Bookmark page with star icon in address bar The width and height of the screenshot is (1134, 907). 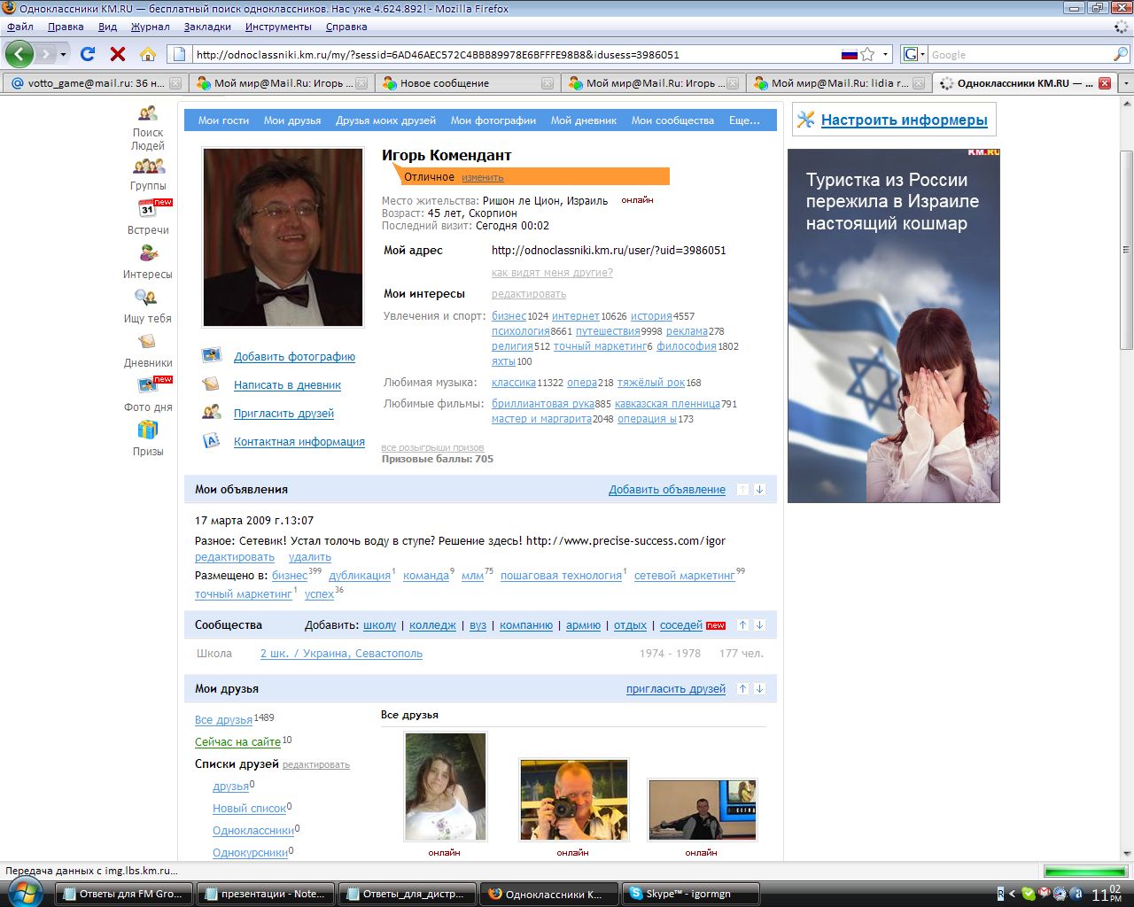click(x=868, y=54)
